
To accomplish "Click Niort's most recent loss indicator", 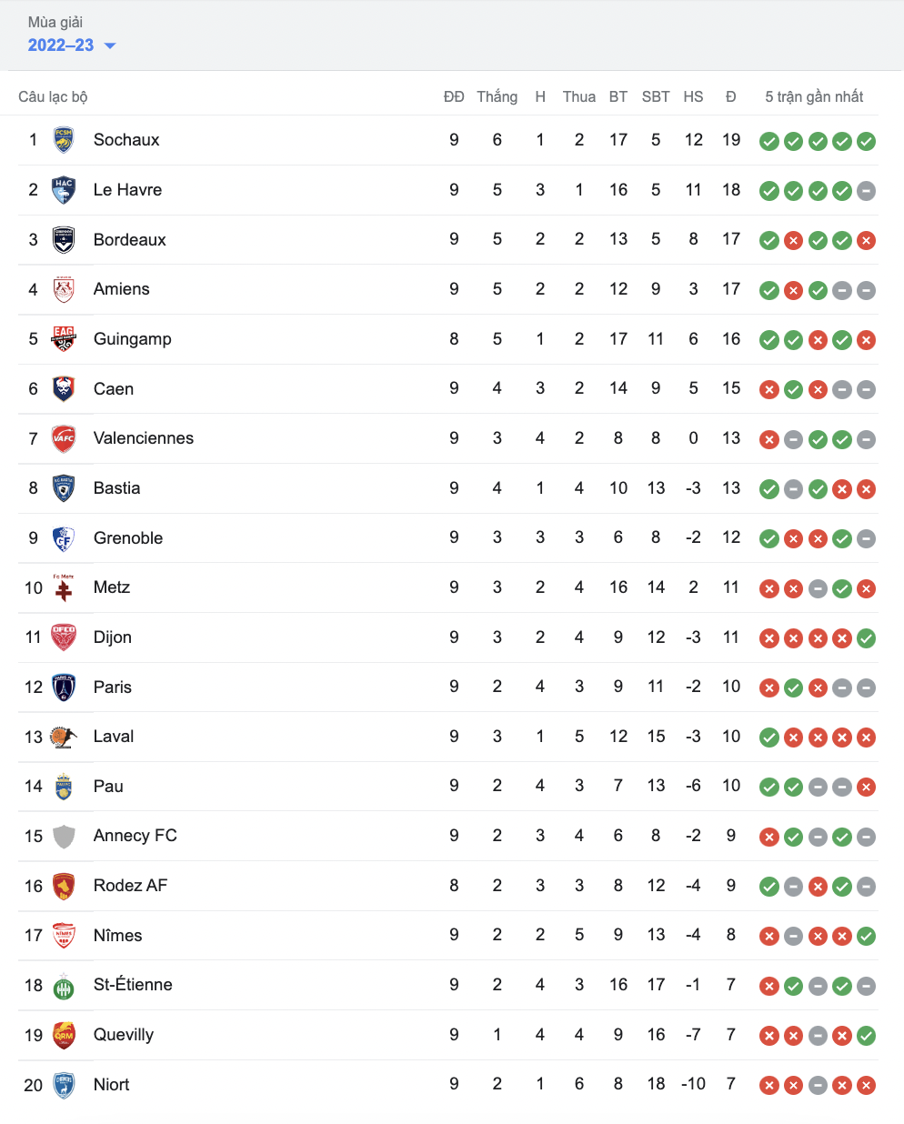I will point(866,1085).
